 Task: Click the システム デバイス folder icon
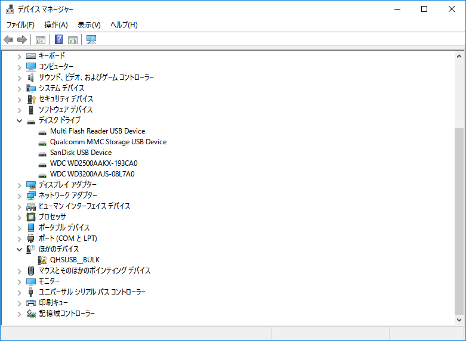click(x=31, y=88)
